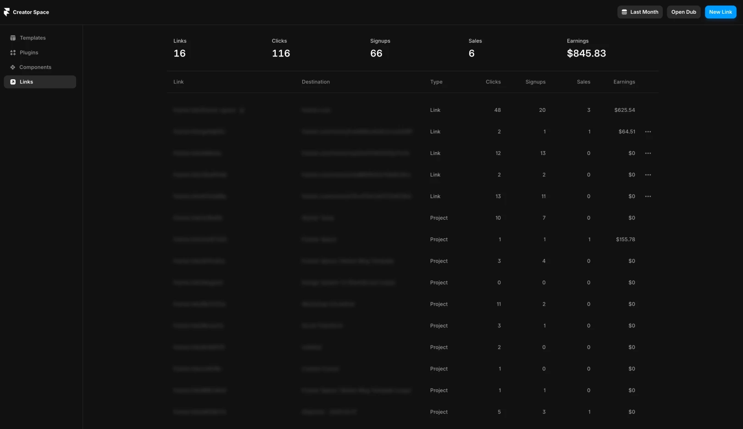This screenshot has width=743, height=429.
Task: Sort by the Link column header
Action: pos(178,82)
